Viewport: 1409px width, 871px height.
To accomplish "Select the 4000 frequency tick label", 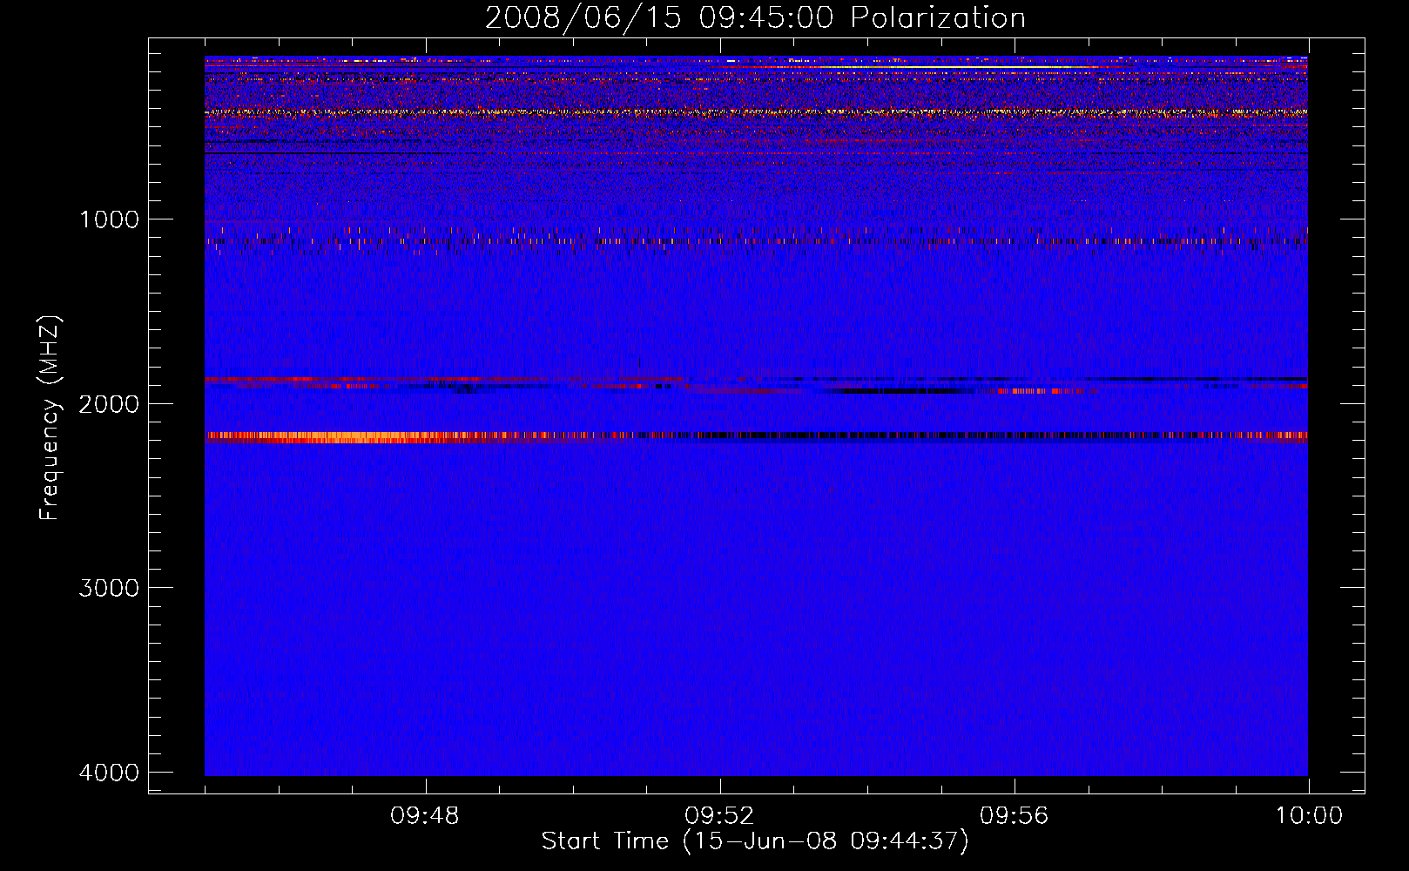I will (109, 773).
